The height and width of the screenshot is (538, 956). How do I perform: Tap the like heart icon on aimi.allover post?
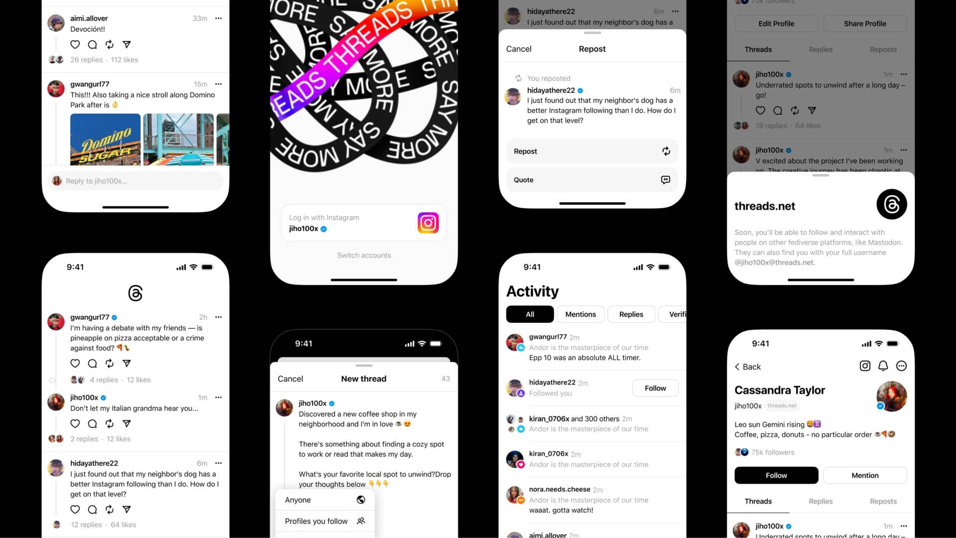[x=74, y=43]
